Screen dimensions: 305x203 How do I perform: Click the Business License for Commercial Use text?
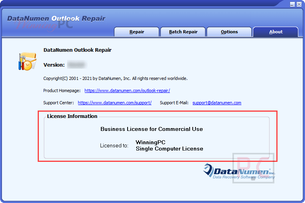click(x=152, y=129)
